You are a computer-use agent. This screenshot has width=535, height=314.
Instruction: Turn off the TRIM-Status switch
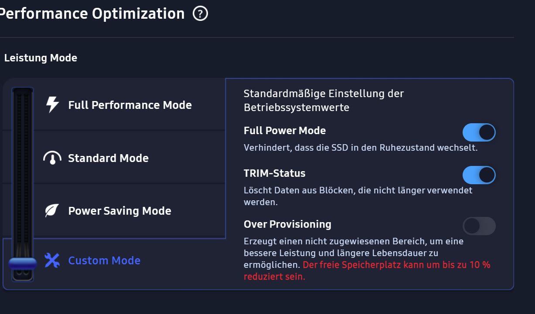[x=479, y=175]
